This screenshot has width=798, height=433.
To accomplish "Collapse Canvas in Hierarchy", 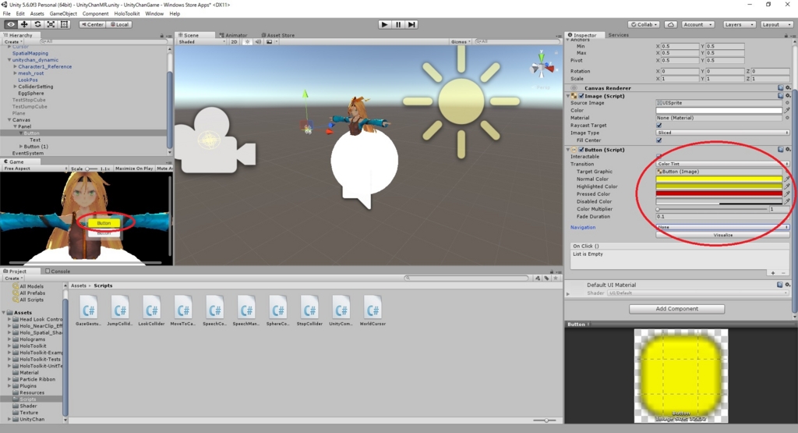I will point(9,120).
